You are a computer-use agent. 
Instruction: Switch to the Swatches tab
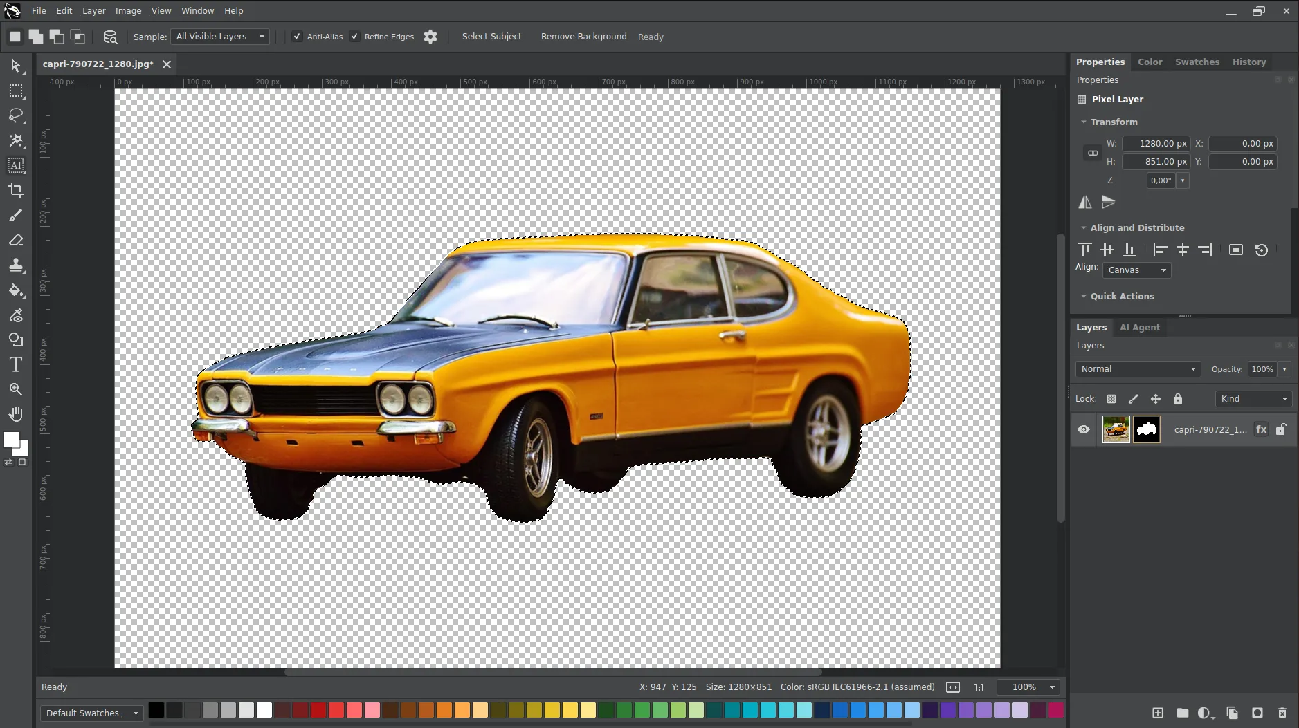pyautogui.click(x=1197, y=62)
